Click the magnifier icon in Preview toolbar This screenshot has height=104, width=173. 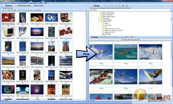118,37
